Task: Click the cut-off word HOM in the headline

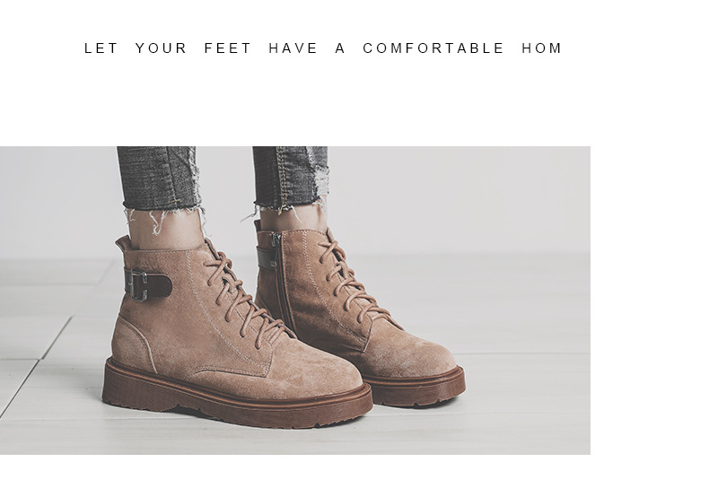Action: point(541,48)
